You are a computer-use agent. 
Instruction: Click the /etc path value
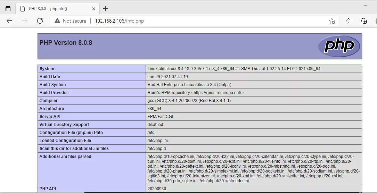[151, 133]
